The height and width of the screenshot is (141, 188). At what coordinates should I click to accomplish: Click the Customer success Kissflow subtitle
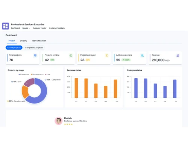pyautogui.click(x=76, y=121)
